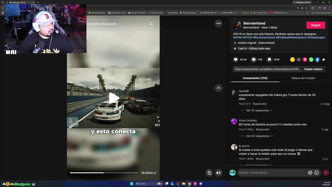This screenshot has width=332, height=187.
Task: Get embed code via the code icon
Action: click(x=299, y=59)
